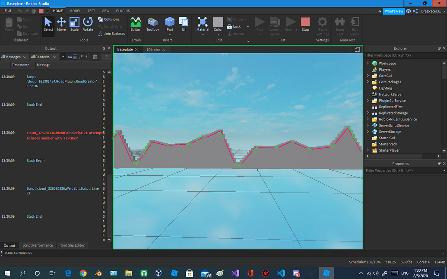Switch to the Rotate tool
The width and height of the screenshot is (447, 279).
click(x=88, y=25)
